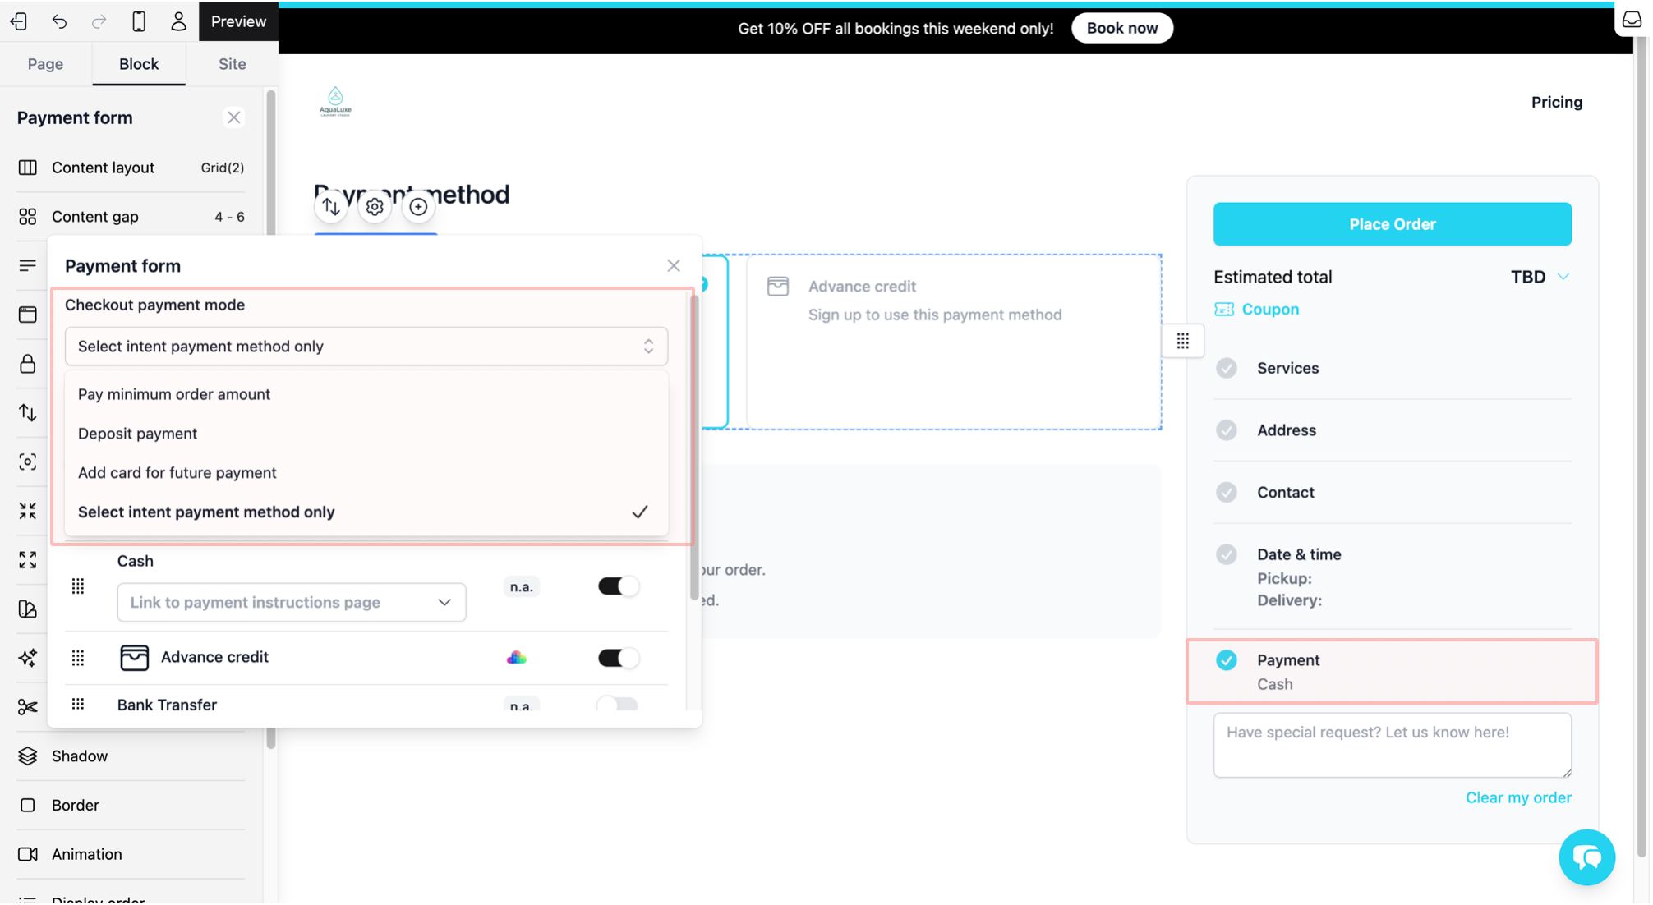Open the live chat bubble icon

[1586, 857]
